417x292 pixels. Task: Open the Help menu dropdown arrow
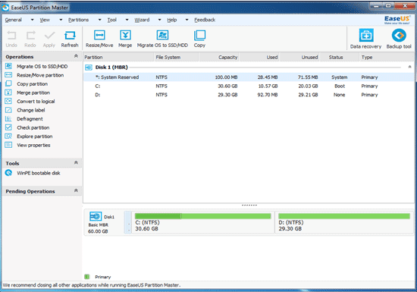pos(187,20)
